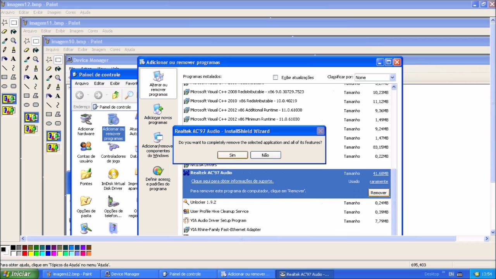
Task: Open Cores menu of imagem12 Paint
Action: coord(71,12)
